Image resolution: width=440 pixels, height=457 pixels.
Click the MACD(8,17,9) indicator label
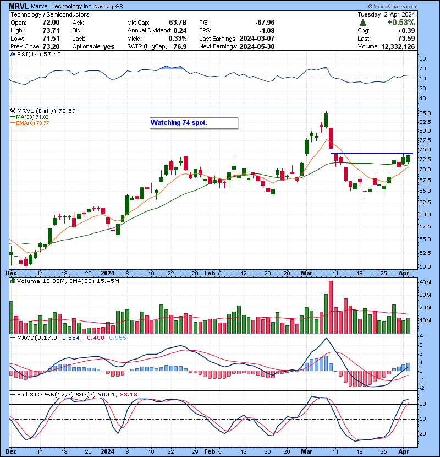(x=38, y=338)
